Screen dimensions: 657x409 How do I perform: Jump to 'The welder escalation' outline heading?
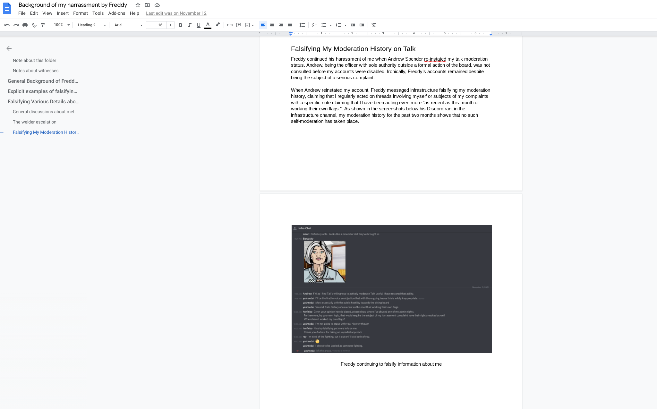coord(35,122)
